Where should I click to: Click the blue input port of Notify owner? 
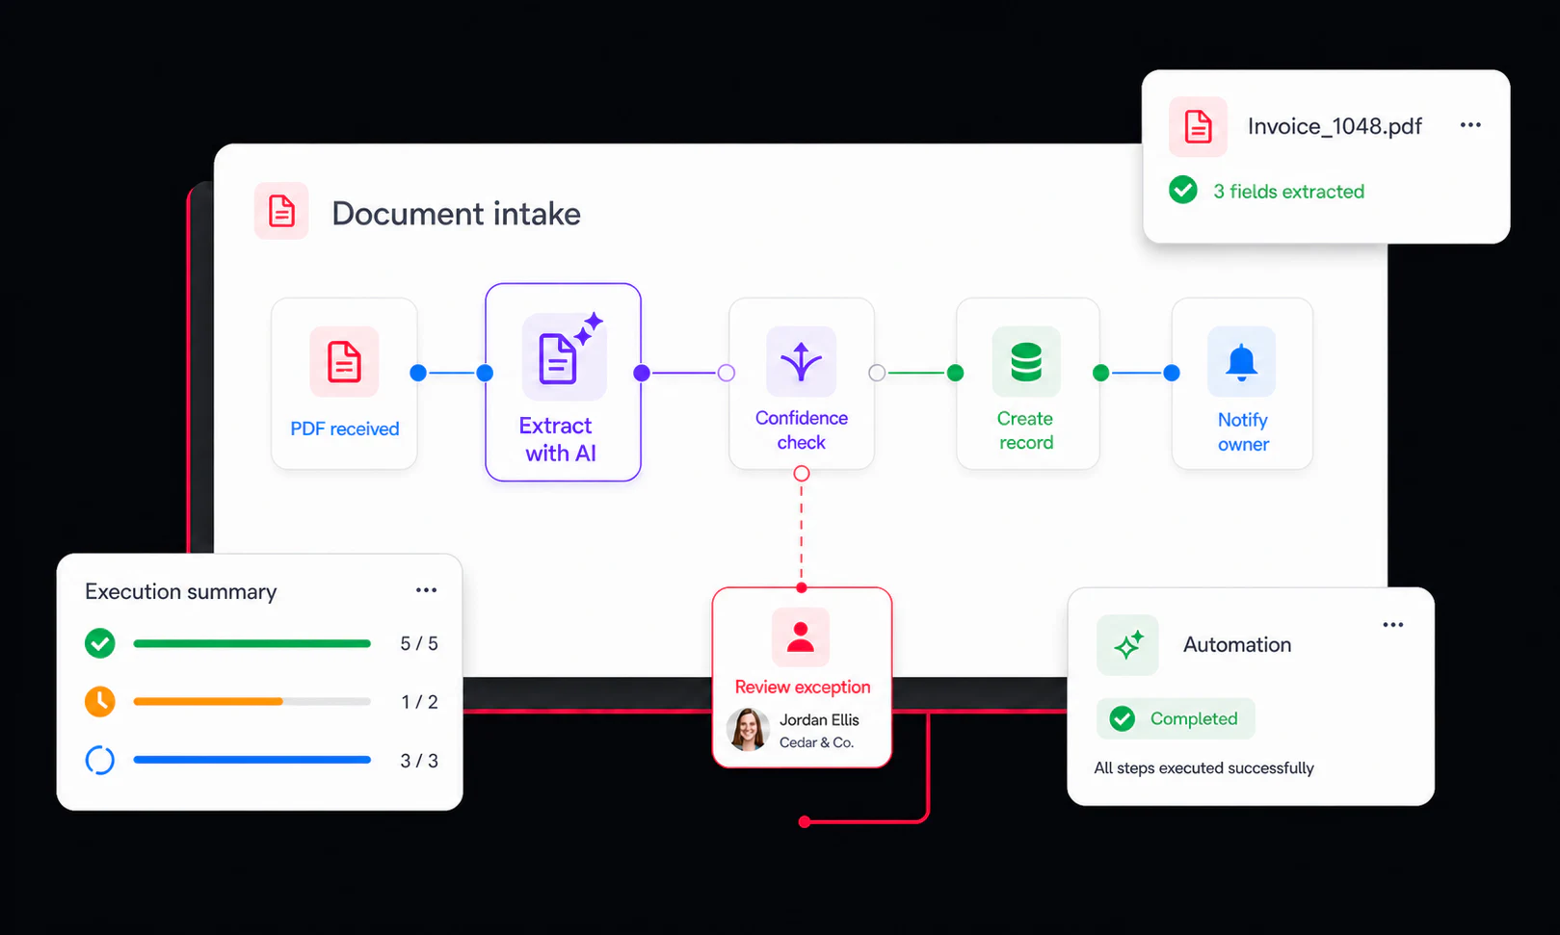click(1172, 373)
